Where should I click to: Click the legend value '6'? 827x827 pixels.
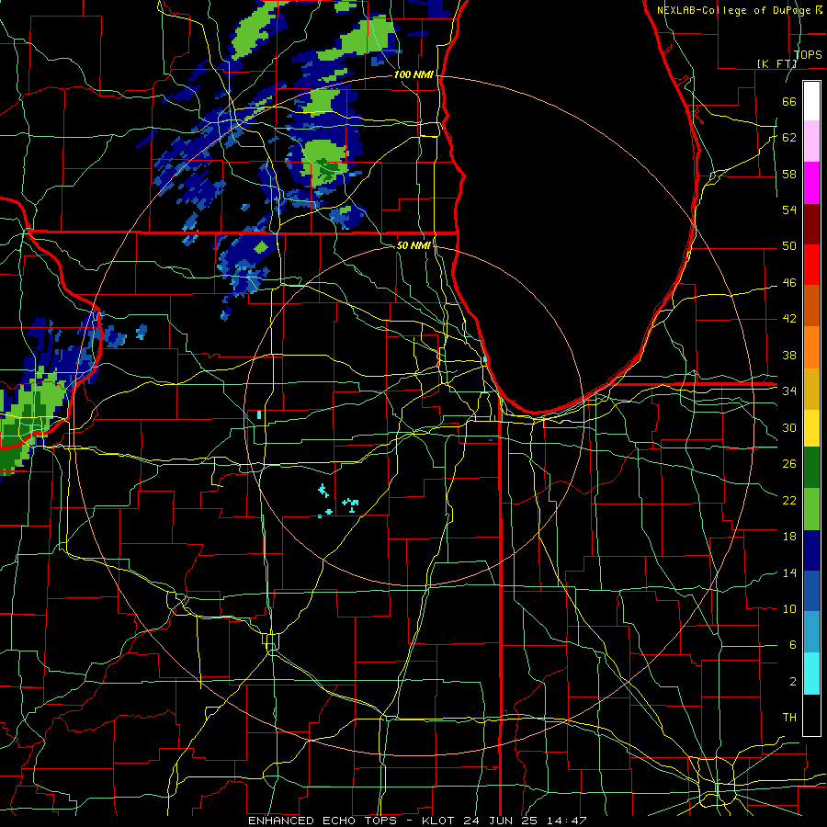click(x=792, y=645)
